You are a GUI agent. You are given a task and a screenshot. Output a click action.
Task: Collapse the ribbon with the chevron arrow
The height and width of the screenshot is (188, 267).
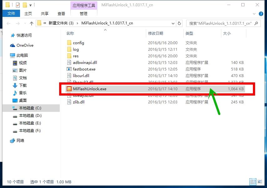pyautogui.click(x=254, y=13)
